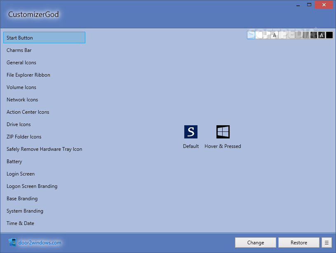Open the Login Screen category
The height and width of the screenshot is (253, 336).
[x=45, y=174]
